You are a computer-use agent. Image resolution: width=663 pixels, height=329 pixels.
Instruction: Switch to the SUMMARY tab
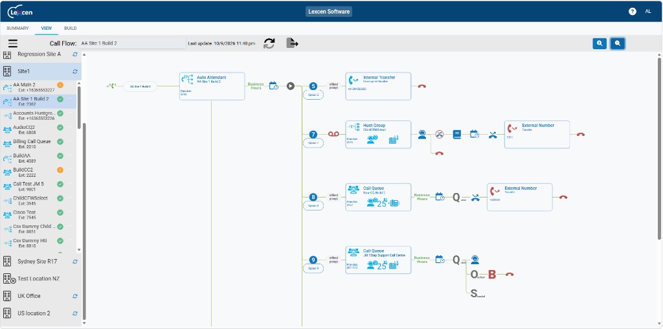tap(17, 28)
